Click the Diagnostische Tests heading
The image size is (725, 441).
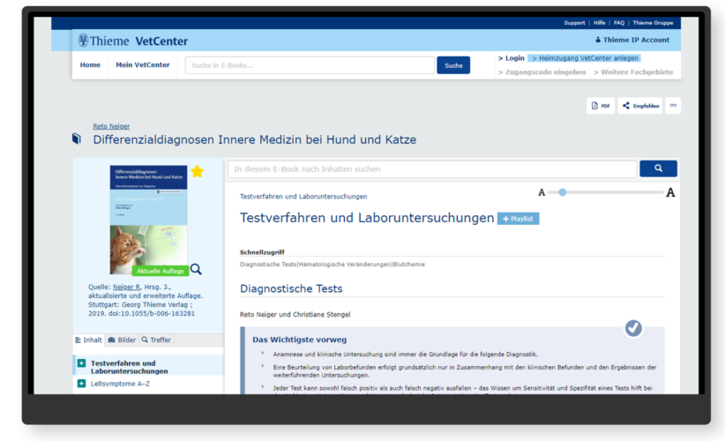(x=291, y=289)
